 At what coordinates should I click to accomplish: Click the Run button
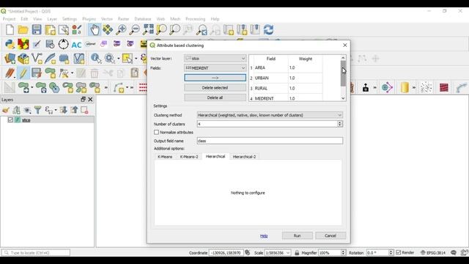click(x=297, y=235)
